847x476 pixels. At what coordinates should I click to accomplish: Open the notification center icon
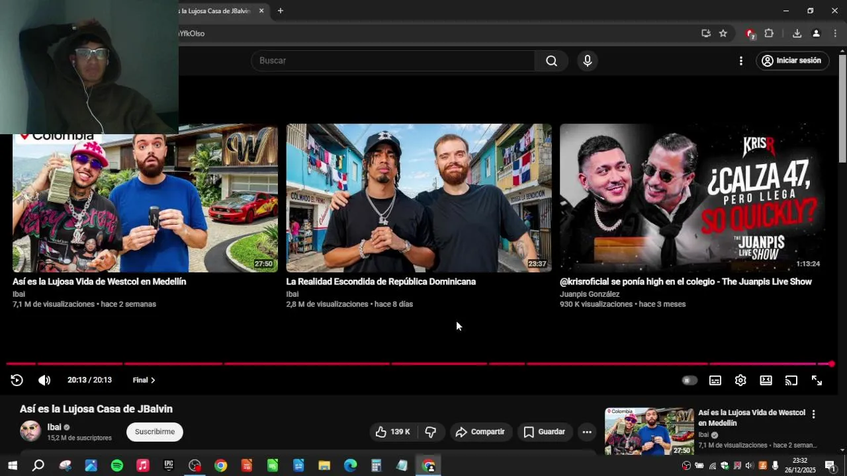[x=830, y=465]
